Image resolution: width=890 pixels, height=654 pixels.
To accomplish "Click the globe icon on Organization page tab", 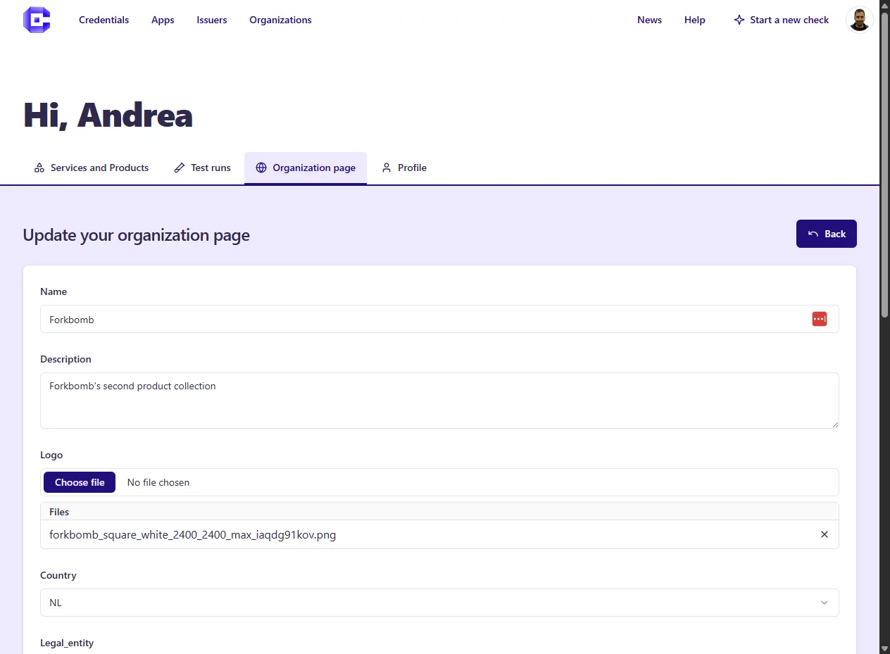I will pyautogui.click(x=261, y=168).
